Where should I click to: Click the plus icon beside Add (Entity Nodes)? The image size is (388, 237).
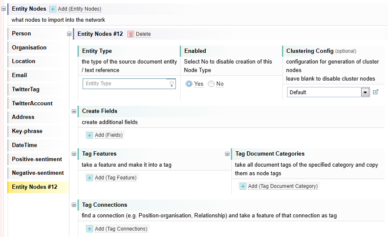53,9
